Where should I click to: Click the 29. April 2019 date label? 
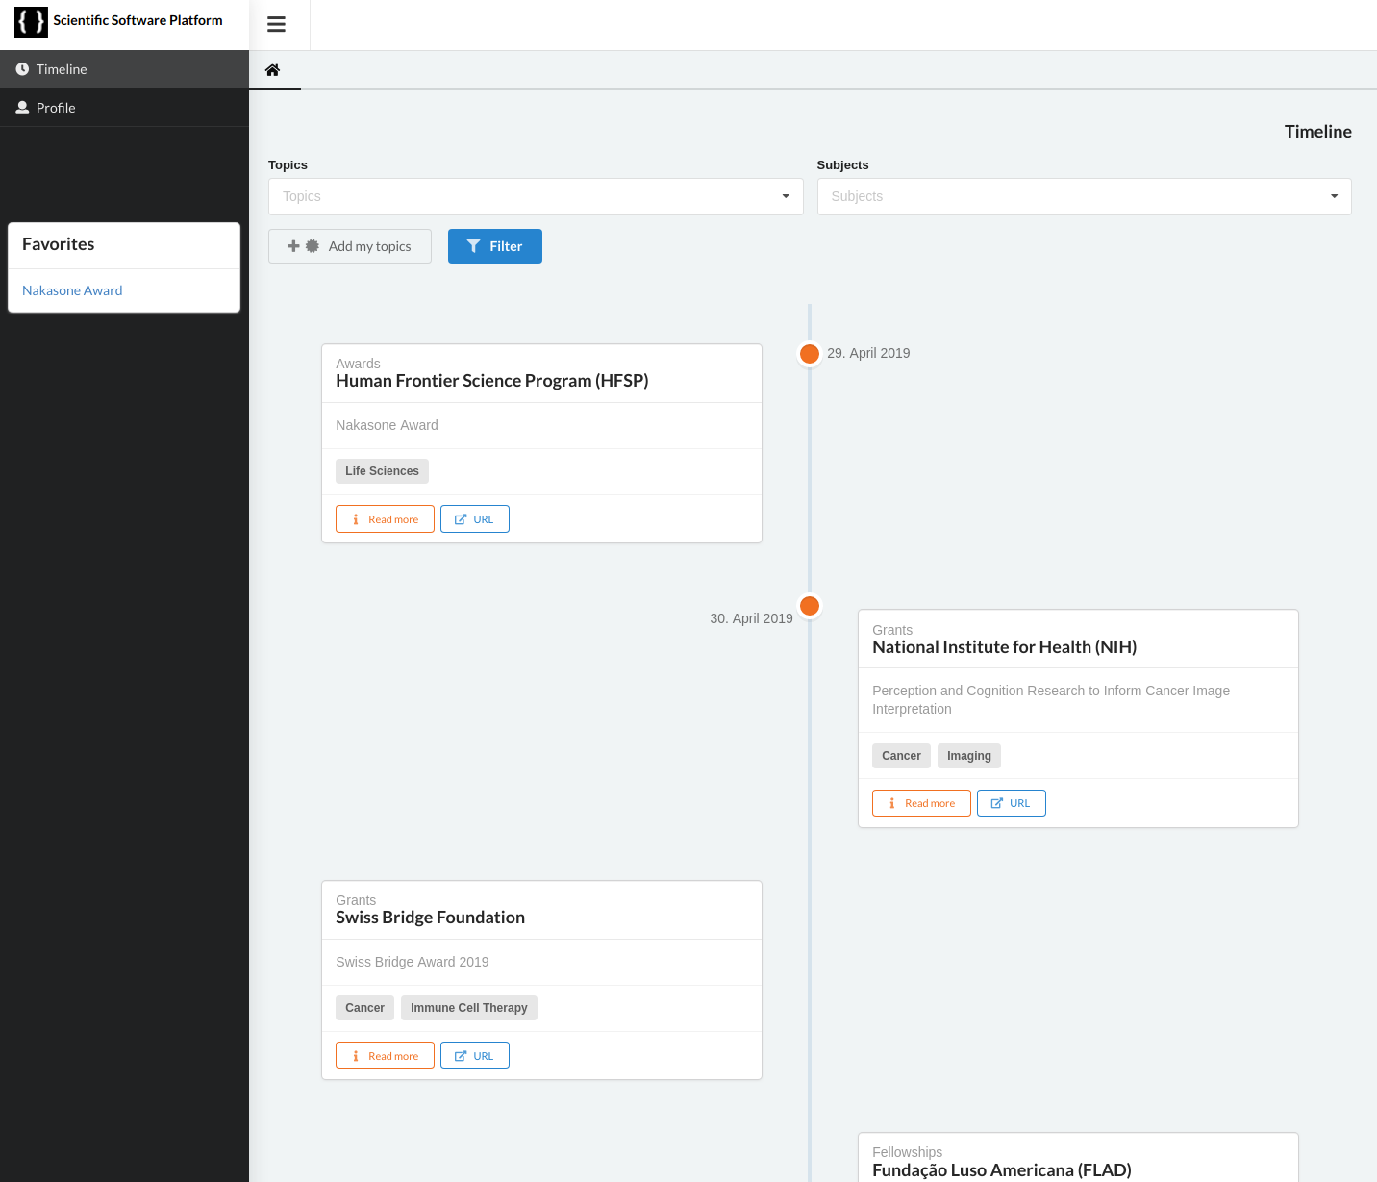[868, 353]
